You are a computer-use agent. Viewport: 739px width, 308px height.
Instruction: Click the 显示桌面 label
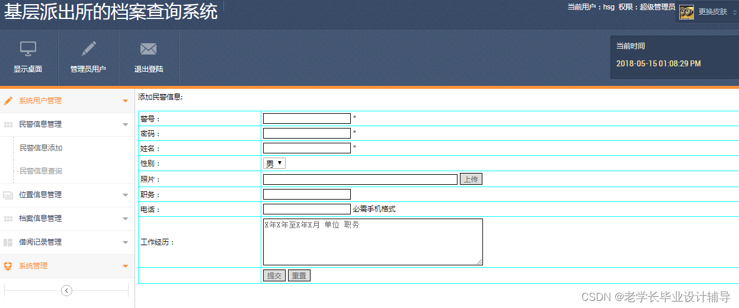pos(28,69)
